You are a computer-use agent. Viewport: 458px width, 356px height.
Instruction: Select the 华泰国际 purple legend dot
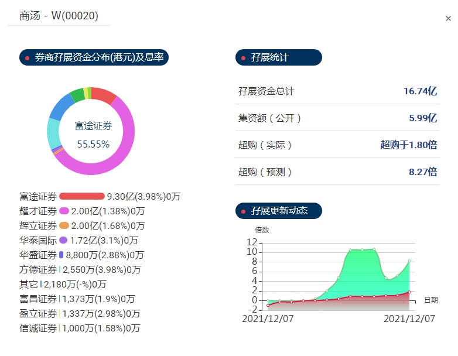[x=63, y=240]
